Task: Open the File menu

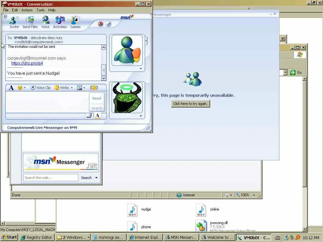Action: [x=6, y=10]
